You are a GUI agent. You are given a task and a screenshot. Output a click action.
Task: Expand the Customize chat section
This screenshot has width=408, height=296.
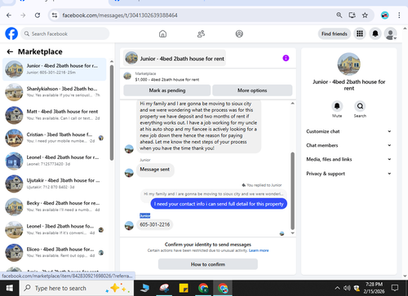[348, 131]
